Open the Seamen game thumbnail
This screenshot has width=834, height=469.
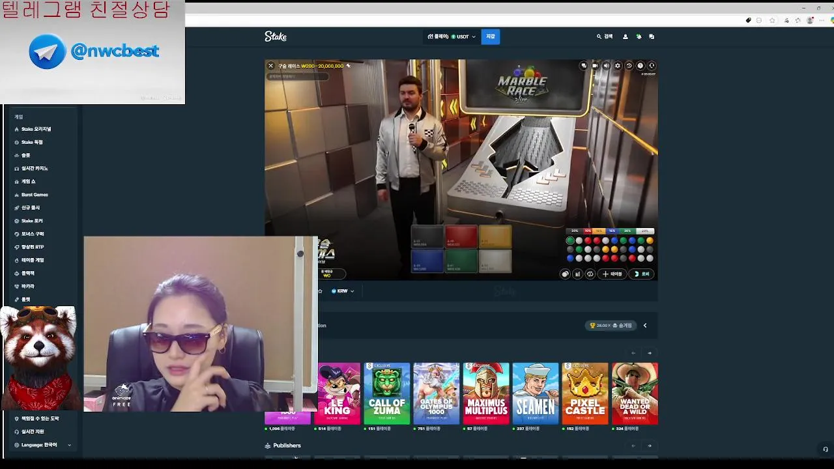click(x=536, y=393)
